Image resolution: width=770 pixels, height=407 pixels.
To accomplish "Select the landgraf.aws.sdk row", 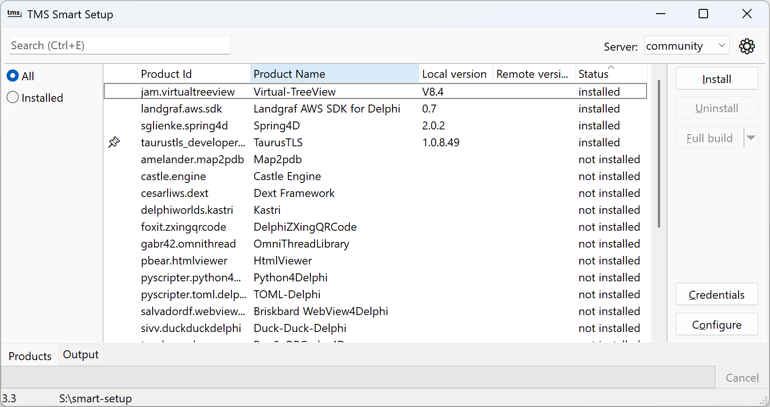I will tap(375, 108).
